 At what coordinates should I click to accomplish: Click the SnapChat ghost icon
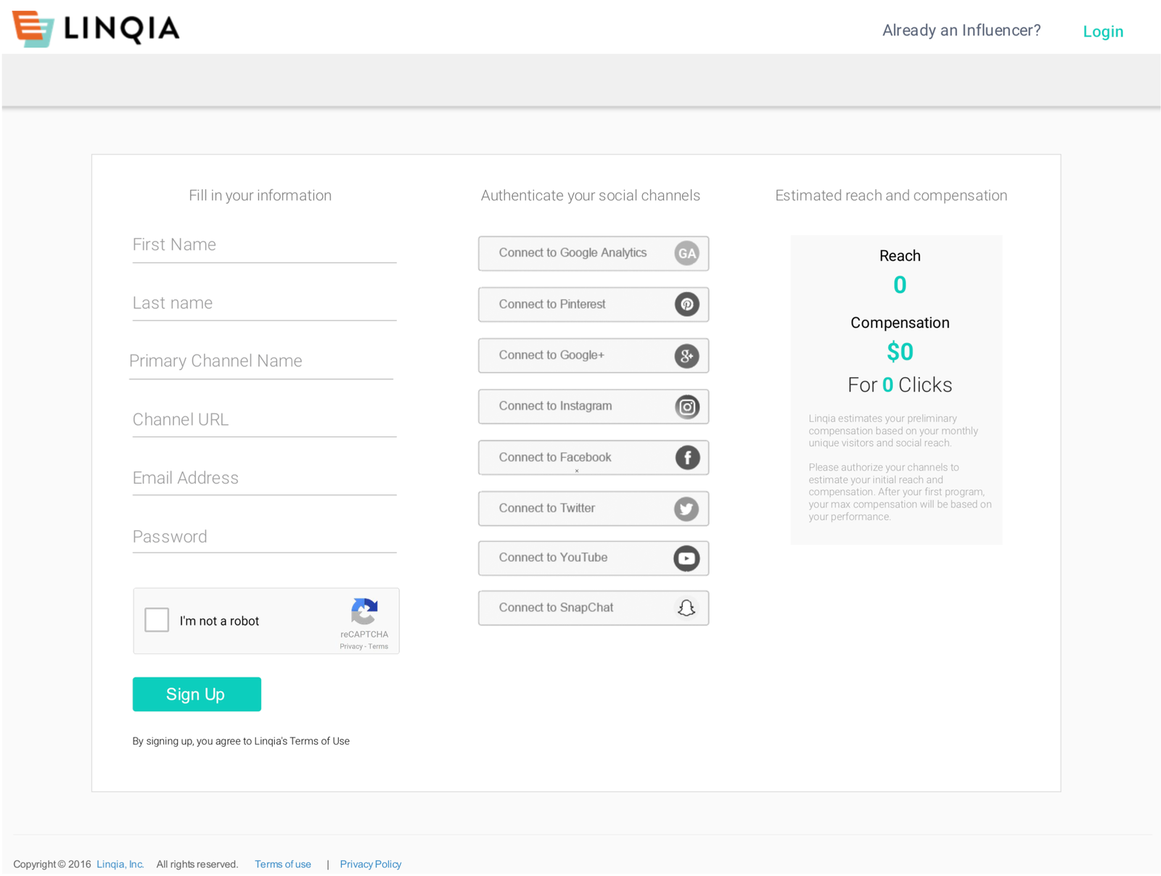(x=686, y=608)
